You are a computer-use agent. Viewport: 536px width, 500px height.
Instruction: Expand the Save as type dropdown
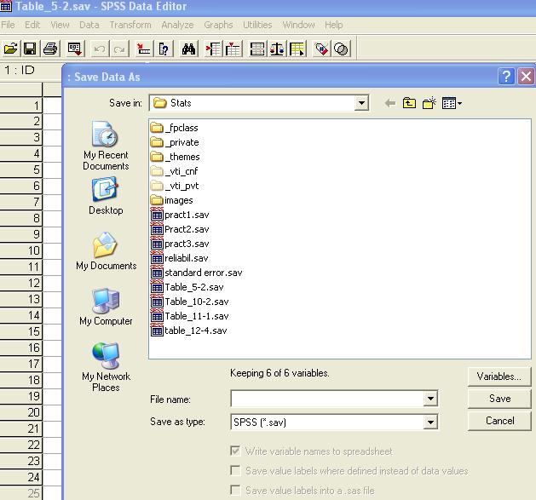point(430,422)
